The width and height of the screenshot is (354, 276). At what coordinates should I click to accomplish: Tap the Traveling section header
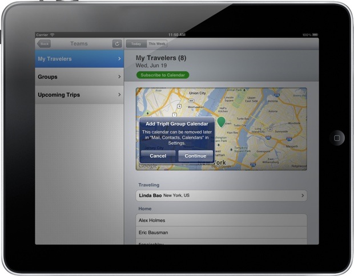point(149,185)
